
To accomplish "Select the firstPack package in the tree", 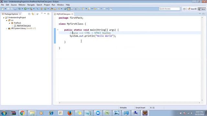I will point(17,23).
